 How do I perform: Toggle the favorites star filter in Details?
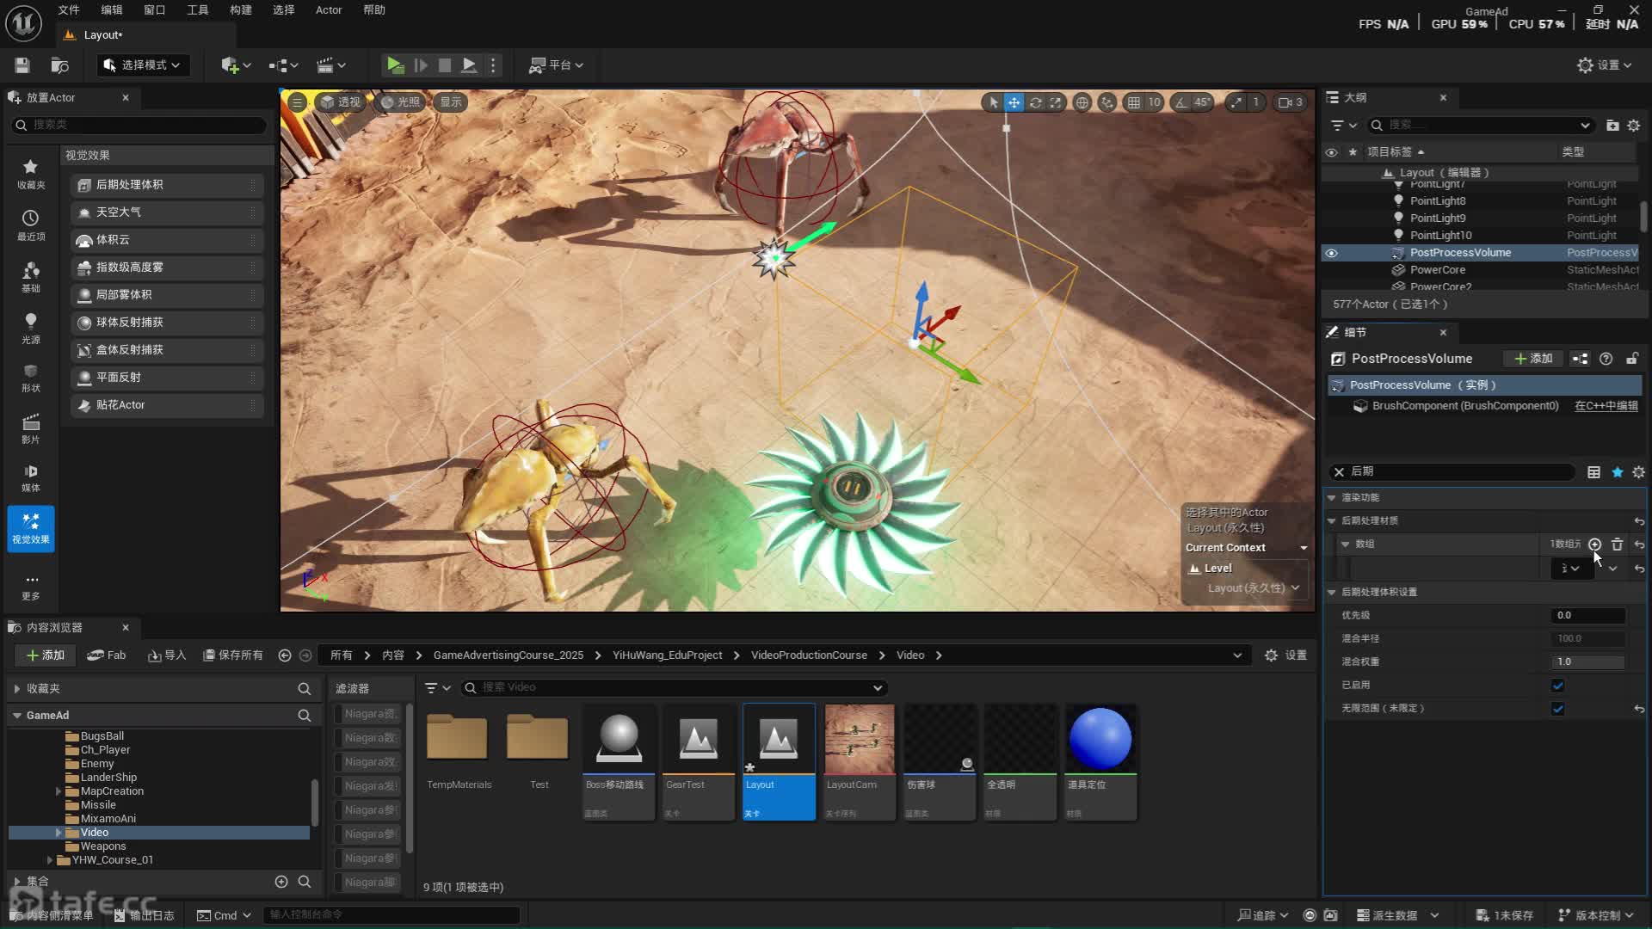[1617, 472]
